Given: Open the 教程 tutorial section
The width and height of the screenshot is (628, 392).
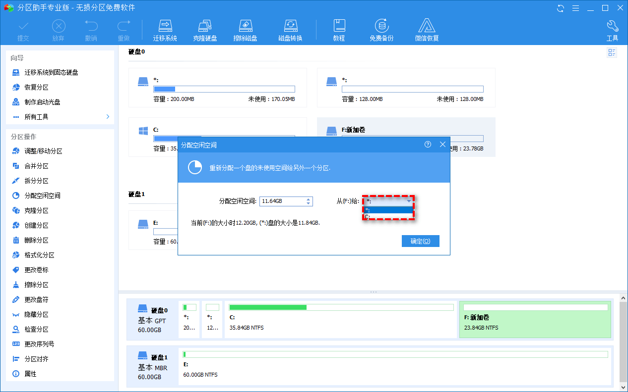Looking at the screenshot, I should 339,29.
